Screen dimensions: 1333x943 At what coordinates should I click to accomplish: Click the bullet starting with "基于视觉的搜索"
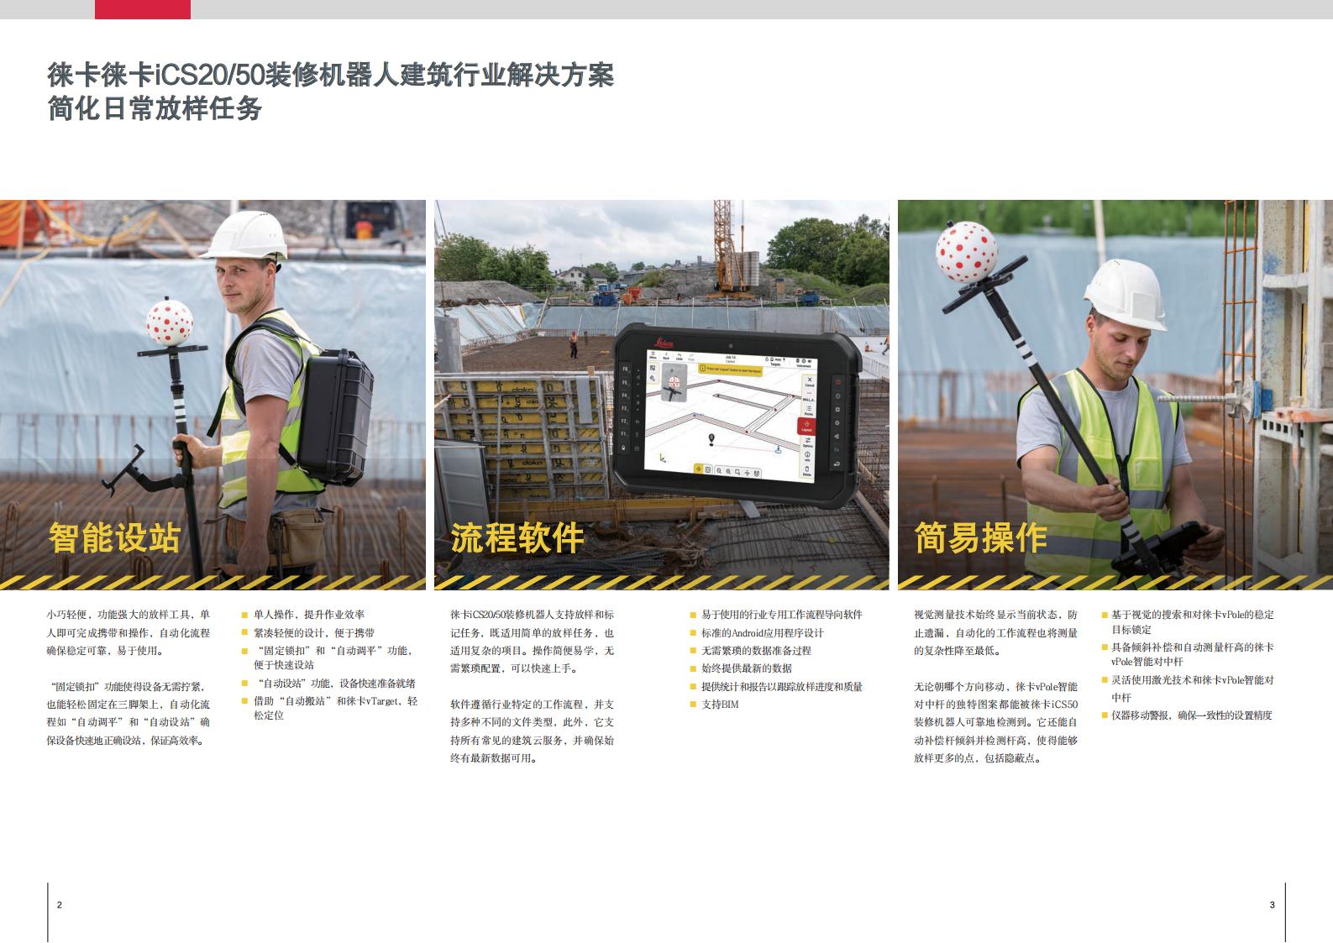tap(1187, 622)
